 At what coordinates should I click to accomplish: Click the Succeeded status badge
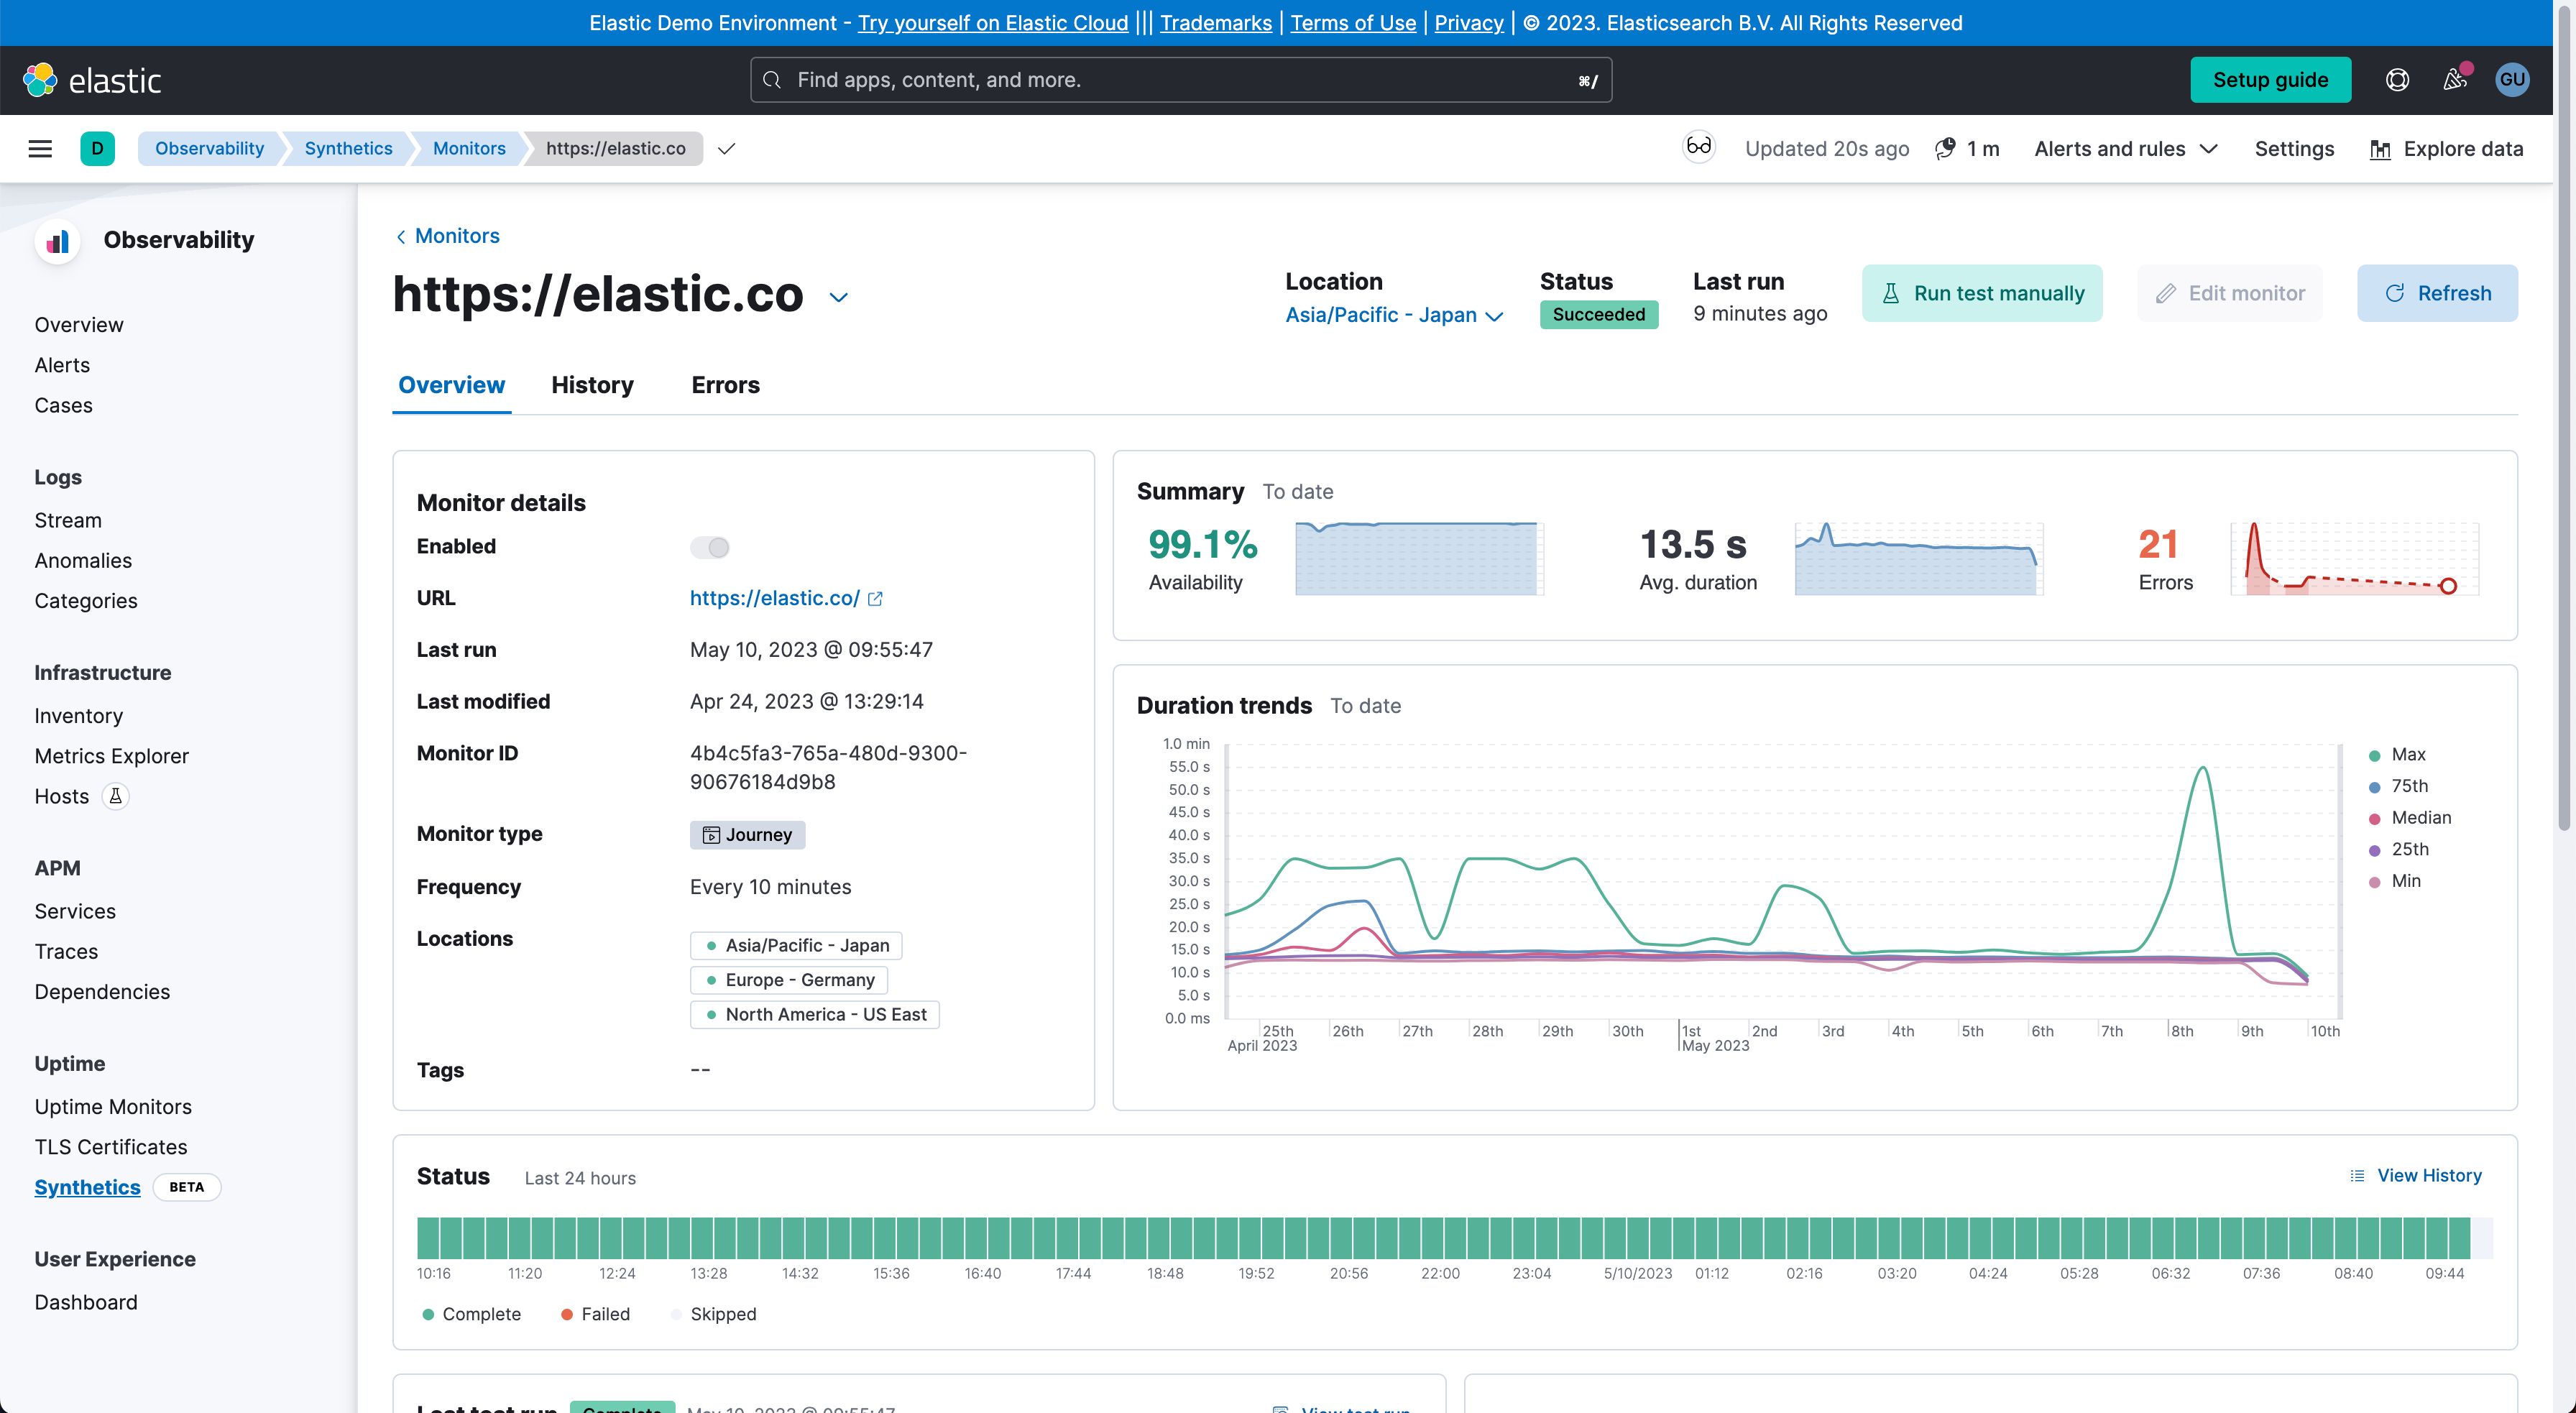coord(1598,315)
